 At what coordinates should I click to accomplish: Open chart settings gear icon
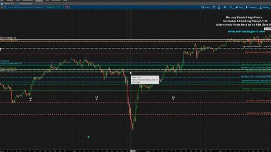tap(225, 7)
